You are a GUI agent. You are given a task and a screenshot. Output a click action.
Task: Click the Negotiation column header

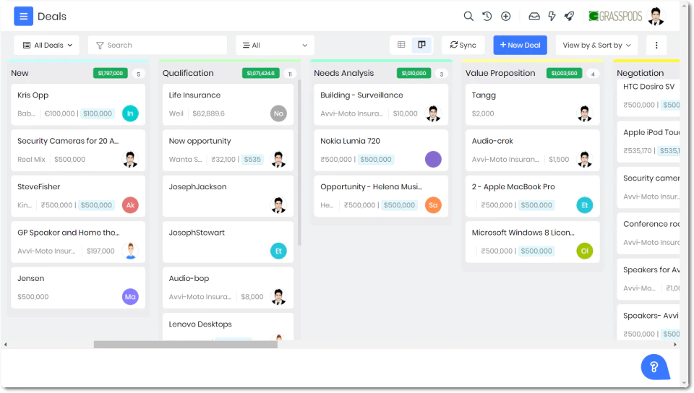(x=640, y=73)
